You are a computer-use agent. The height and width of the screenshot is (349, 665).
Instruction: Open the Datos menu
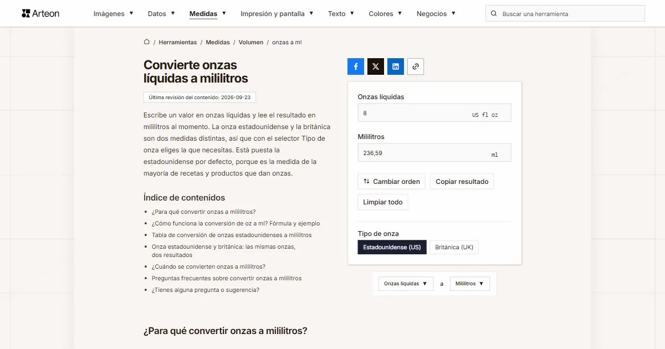(x=161, y=13)
